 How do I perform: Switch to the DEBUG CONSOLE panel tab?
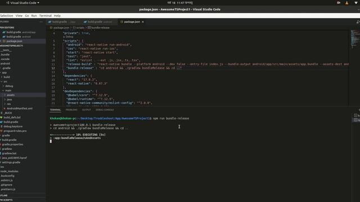pos(105,110)
